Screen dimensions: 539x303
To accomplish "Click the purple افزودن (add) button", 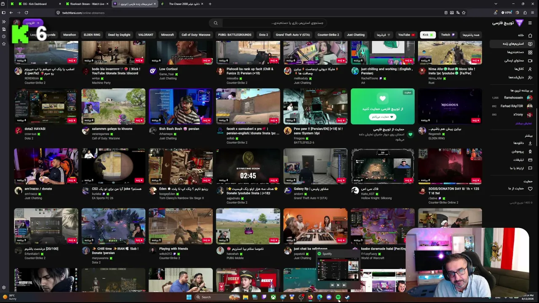I will point(32,23).
